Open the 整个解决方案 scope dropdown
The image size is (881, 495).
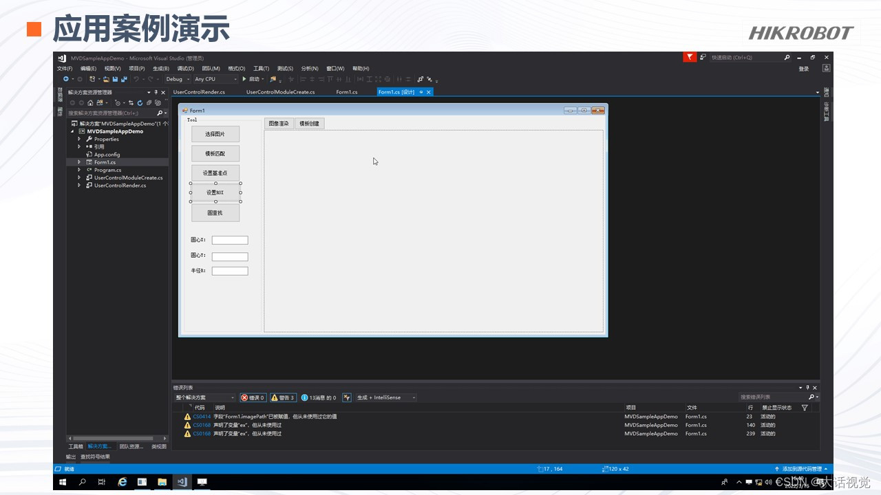point(204,397)
